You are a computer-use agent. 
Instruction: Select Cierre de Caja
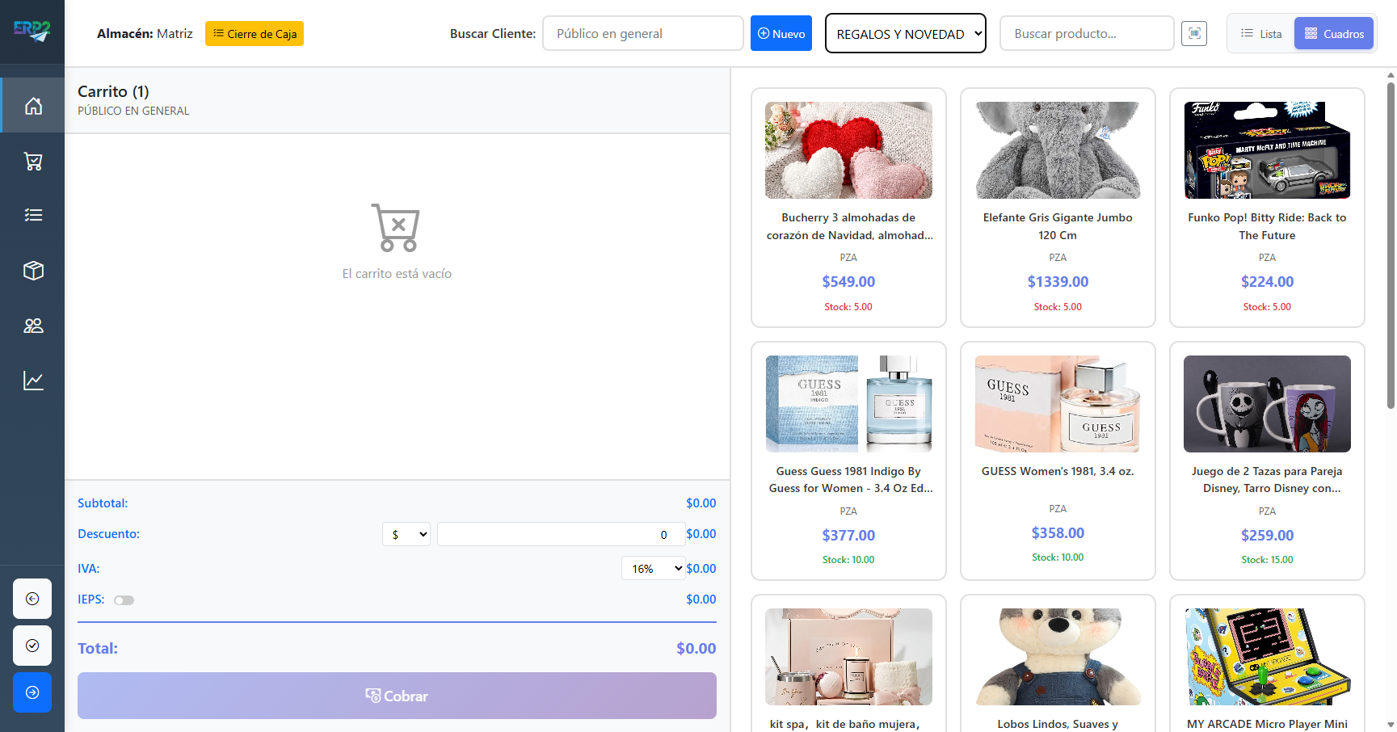click(x=254, y=33)
